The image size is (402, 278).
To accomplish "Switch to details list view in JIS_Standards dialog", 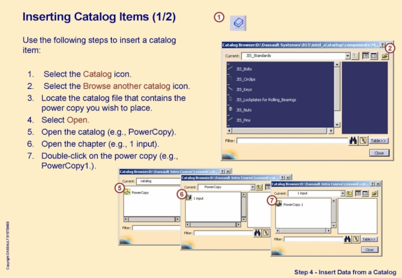I will click(x=374, y=56).
